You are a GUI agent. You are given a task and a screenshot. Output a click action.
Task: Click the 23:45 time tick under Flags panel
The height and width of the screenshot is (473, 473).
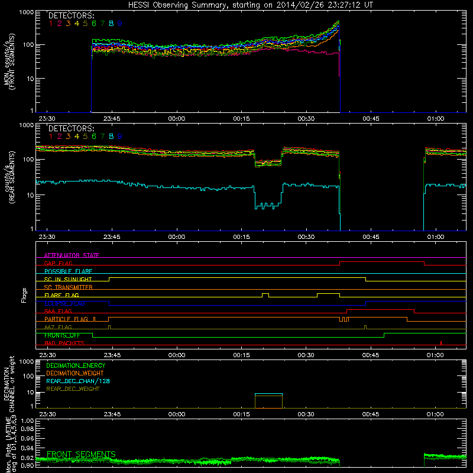112,355
